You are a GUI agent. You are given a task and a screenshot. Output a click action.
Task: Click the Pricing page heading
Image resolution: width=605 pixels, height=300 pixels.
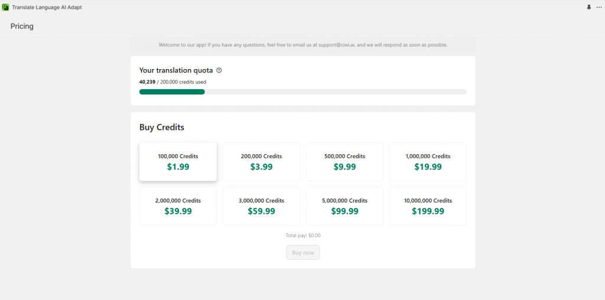[22, 26]
